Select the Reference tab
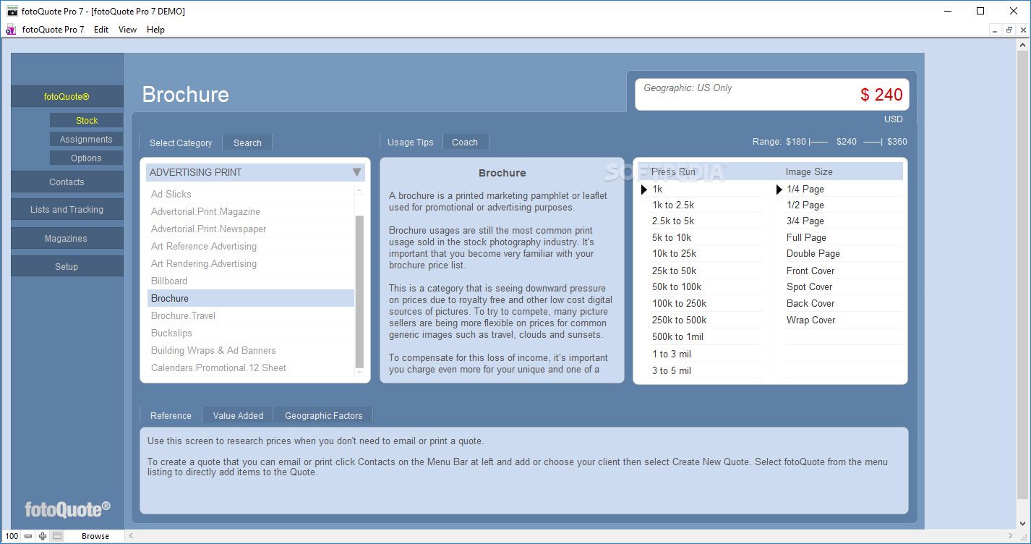This screenshot has height=544, width=1031. tap(171, 415)
